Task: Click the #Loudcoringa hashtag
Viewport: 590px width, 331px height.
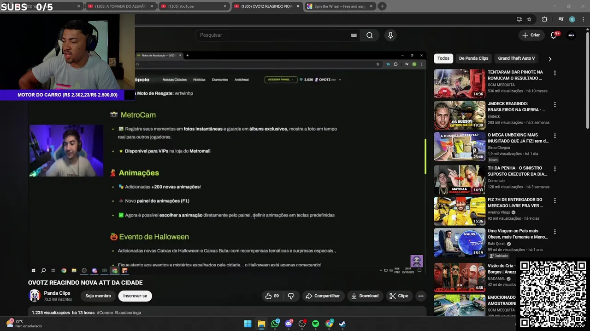Action: click(x=128, y=313)
